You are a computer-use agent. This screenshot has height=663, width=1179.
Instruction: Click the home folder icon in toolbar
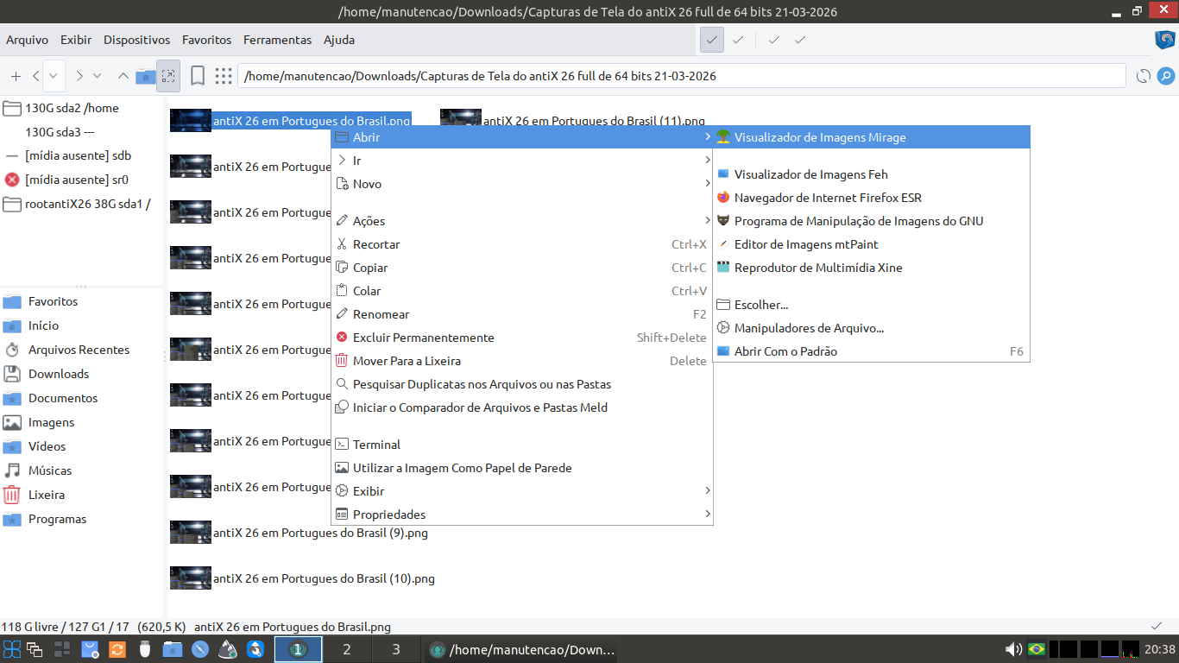tap(146, 76)
